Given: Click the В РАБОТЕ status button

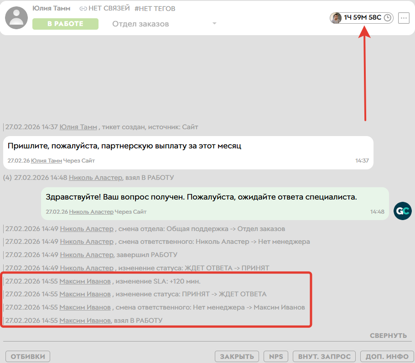Looking at the screenshot, I should pyautogui.click(x=65, y=24).
